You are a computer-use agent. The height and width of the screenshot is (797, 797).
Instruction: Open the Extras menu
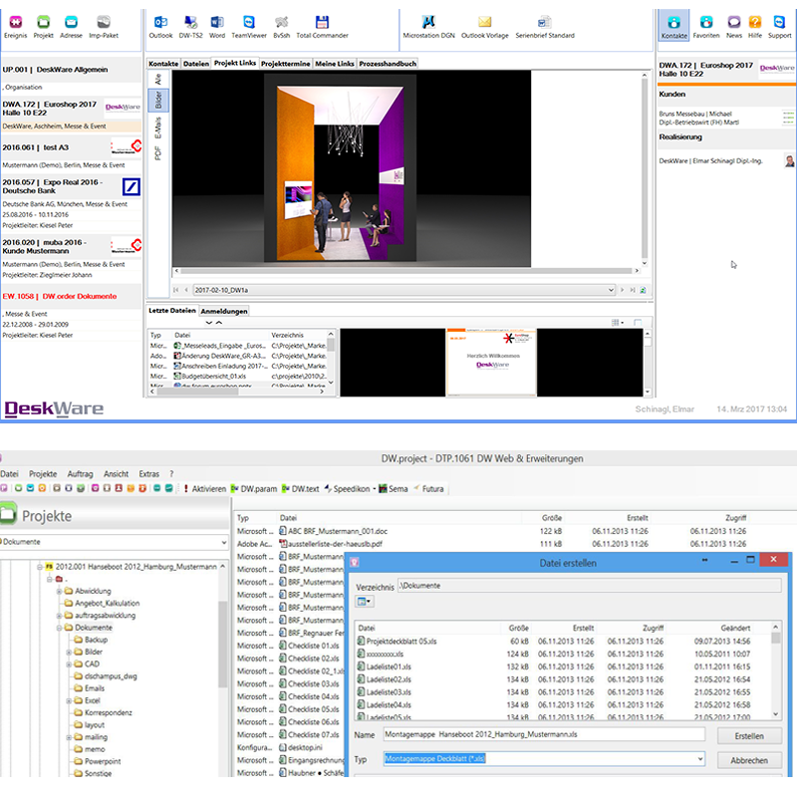click(148, 474)
